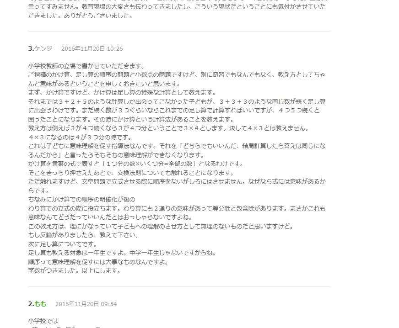399x328 pixels.
Task: Click comment number 2. beside もも
Action: point(31,304)
